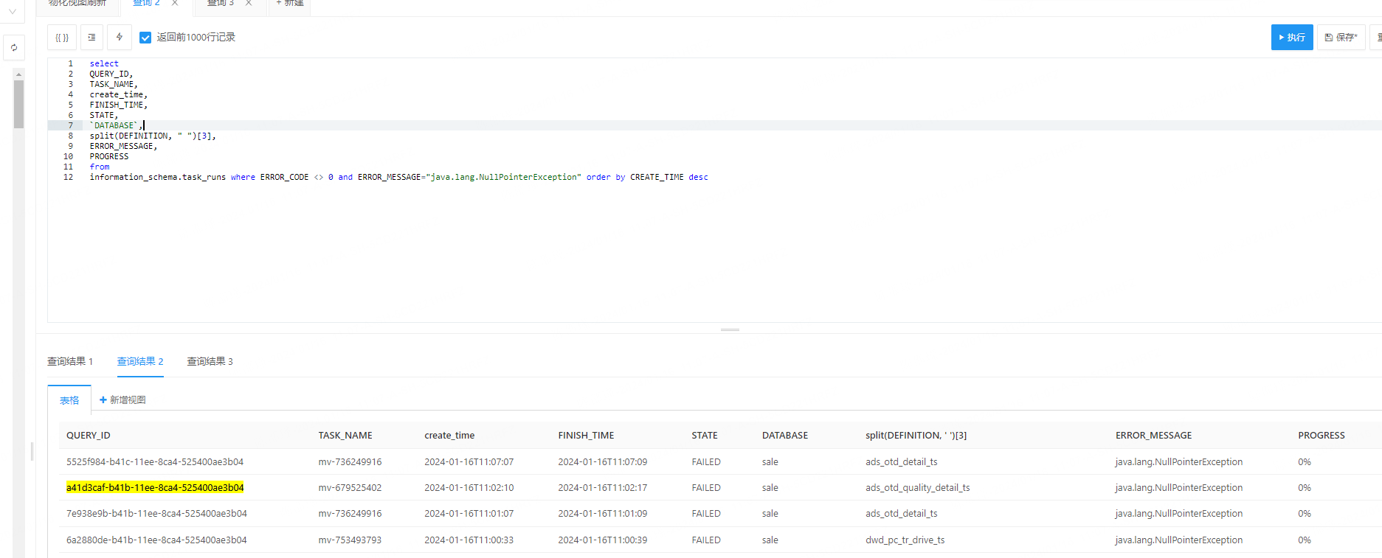Click the split(DEFINITION, ' ')[3] column header
Image resolution: width=1382 pixels, height=558 pixels.
[x=916, y=436]
